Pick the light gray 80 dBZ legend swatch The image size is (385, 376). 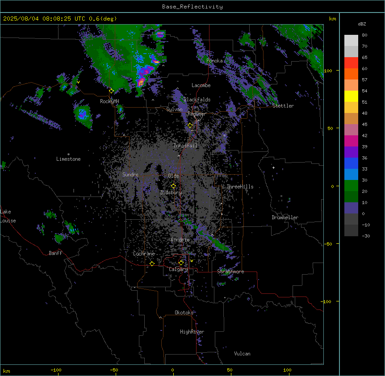click(351, 41)
